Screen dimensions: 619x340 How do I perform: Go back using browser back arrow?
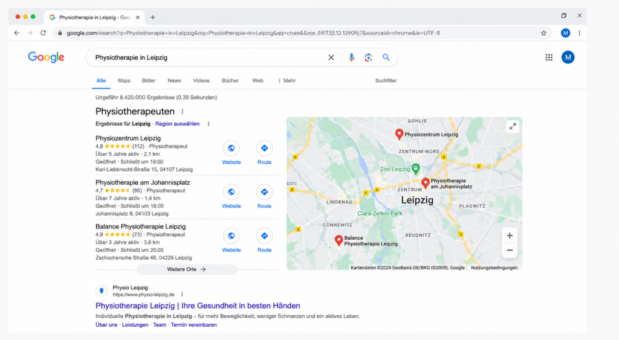tap(16, 33)
